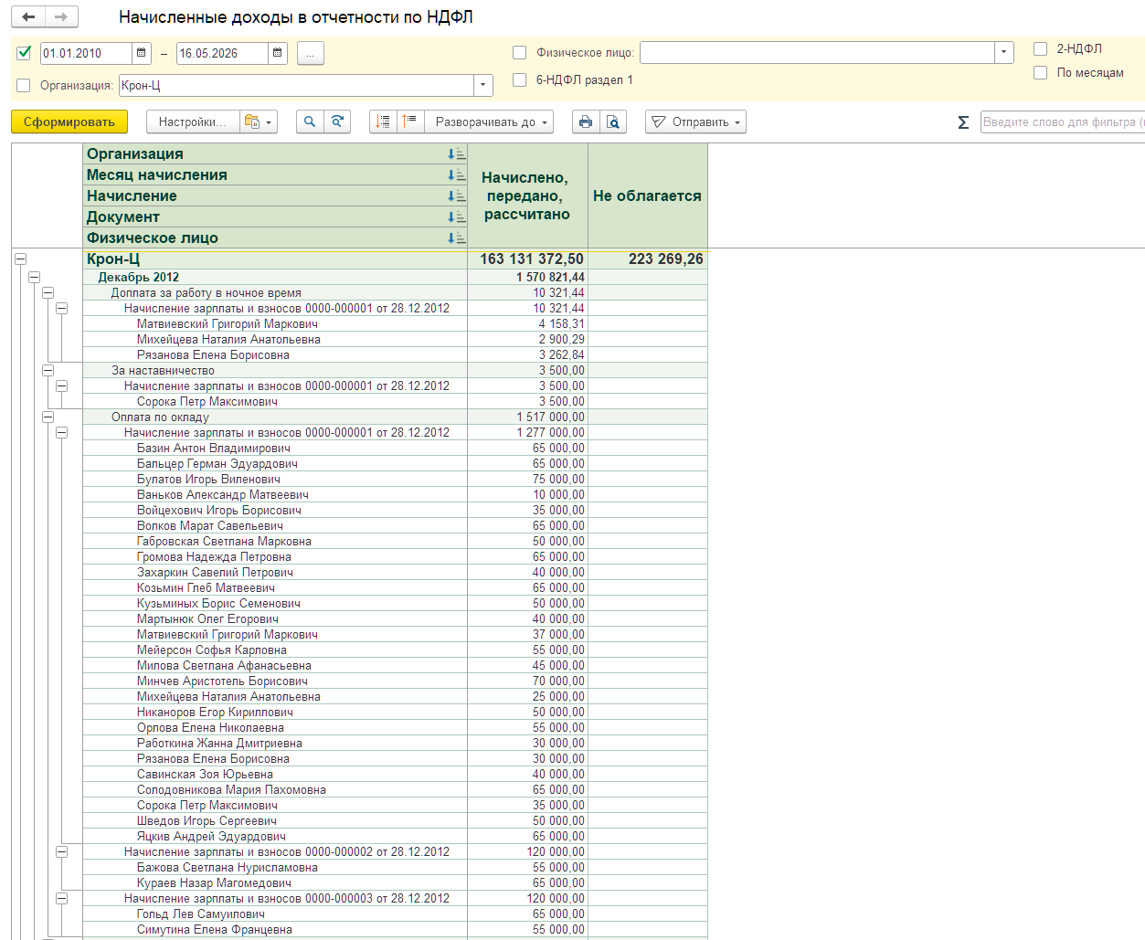The image size is (1145, 940).
Task: Click start date field 01.01.2010
Action: point(87,53)
